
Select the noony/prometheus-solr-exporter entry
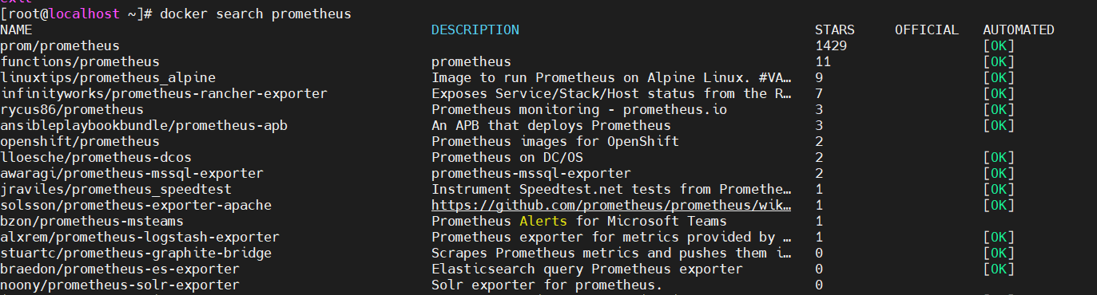click(120, 285)
